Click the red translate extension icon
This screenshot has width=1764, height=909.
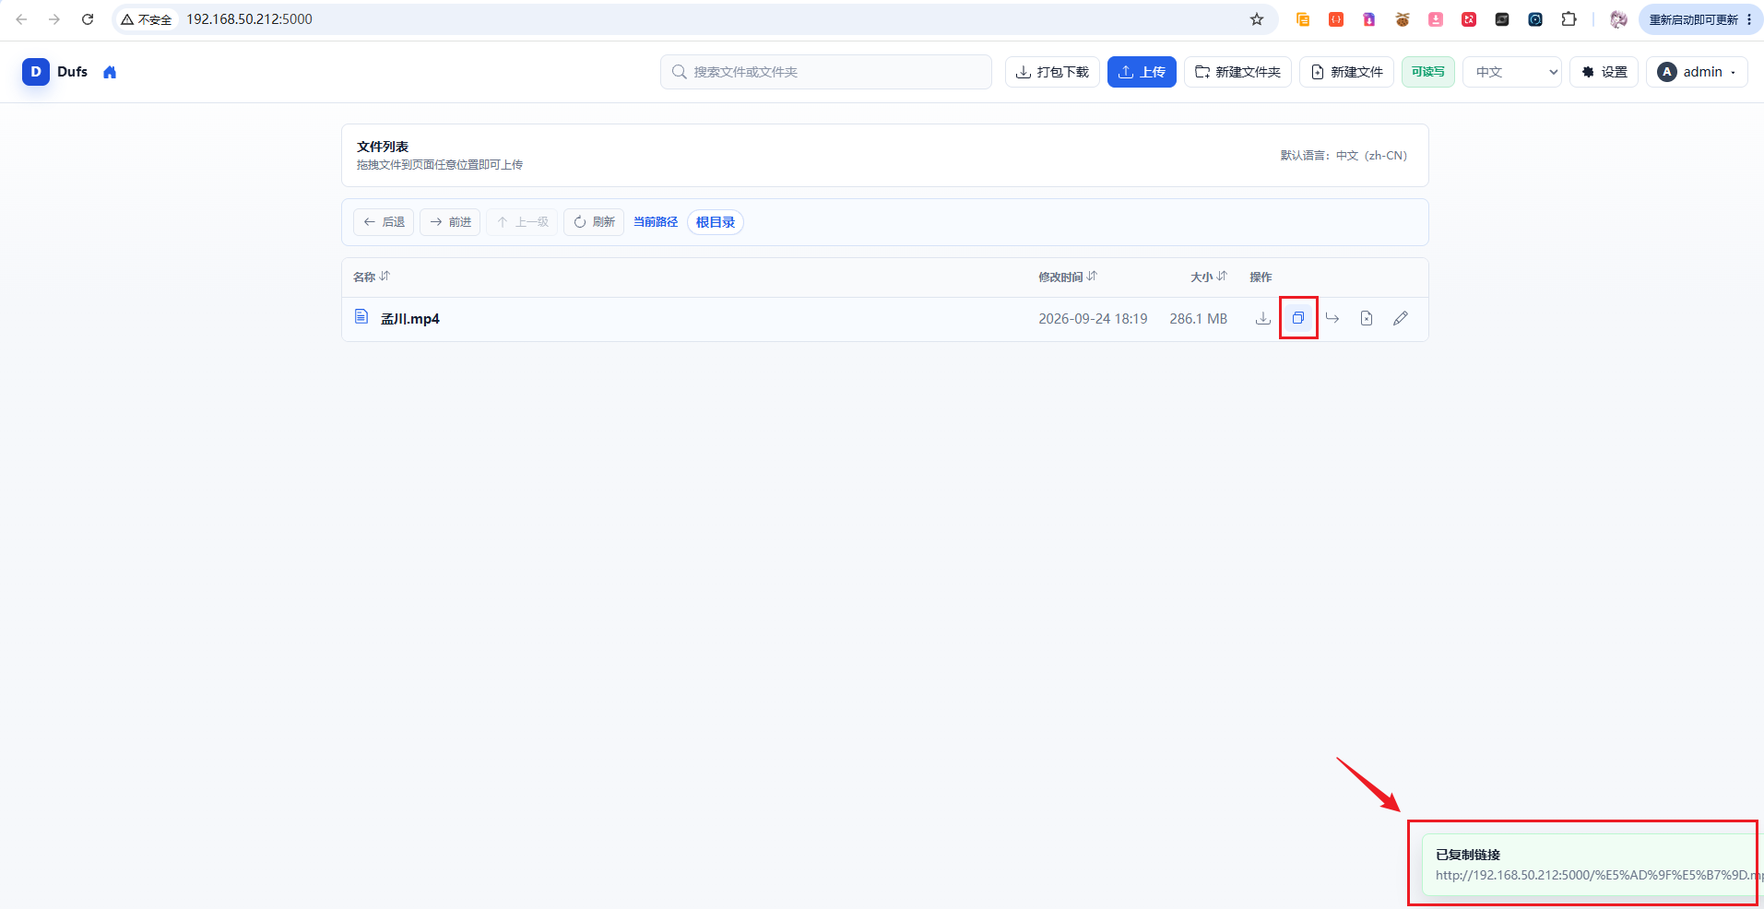[1469, 19]
